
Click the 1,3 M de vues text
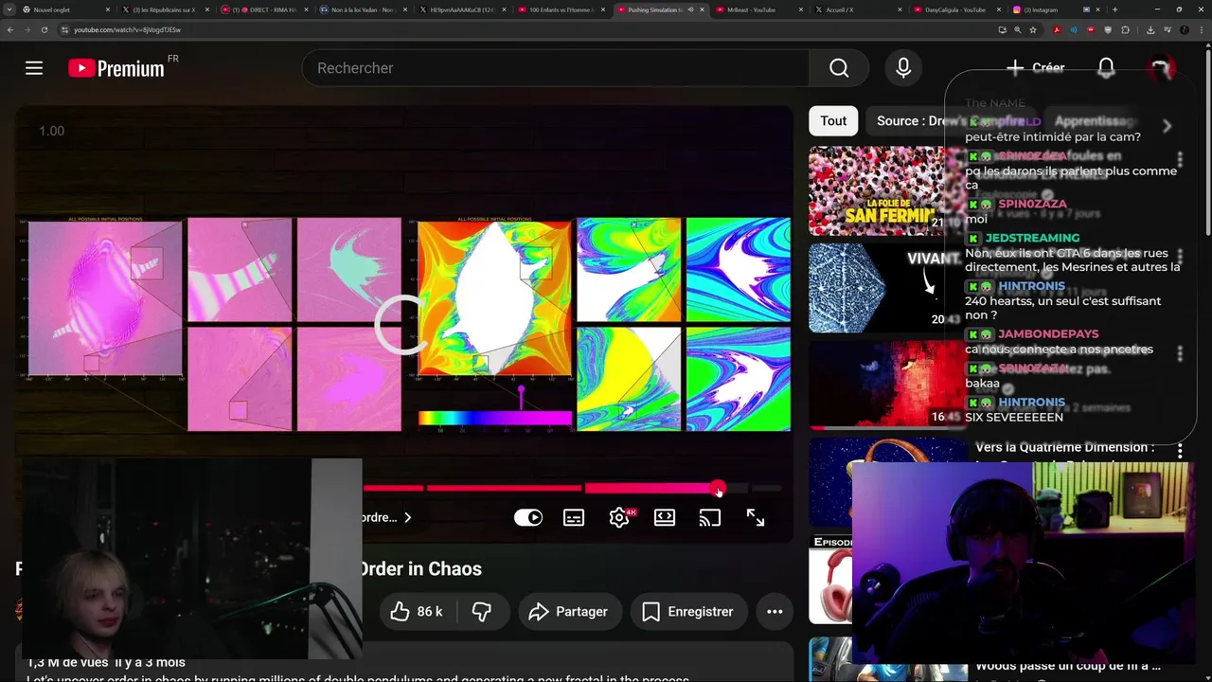tap(67, 662)
